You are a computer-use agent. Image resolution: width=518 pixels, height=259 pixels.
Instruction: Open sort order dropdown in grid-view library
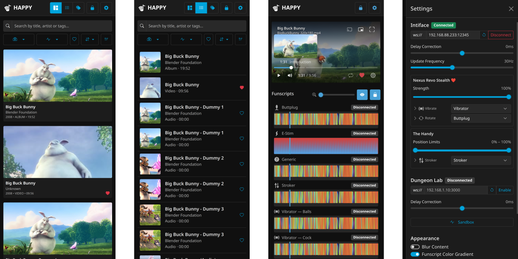pyautogui.click(x=90, y=39)
